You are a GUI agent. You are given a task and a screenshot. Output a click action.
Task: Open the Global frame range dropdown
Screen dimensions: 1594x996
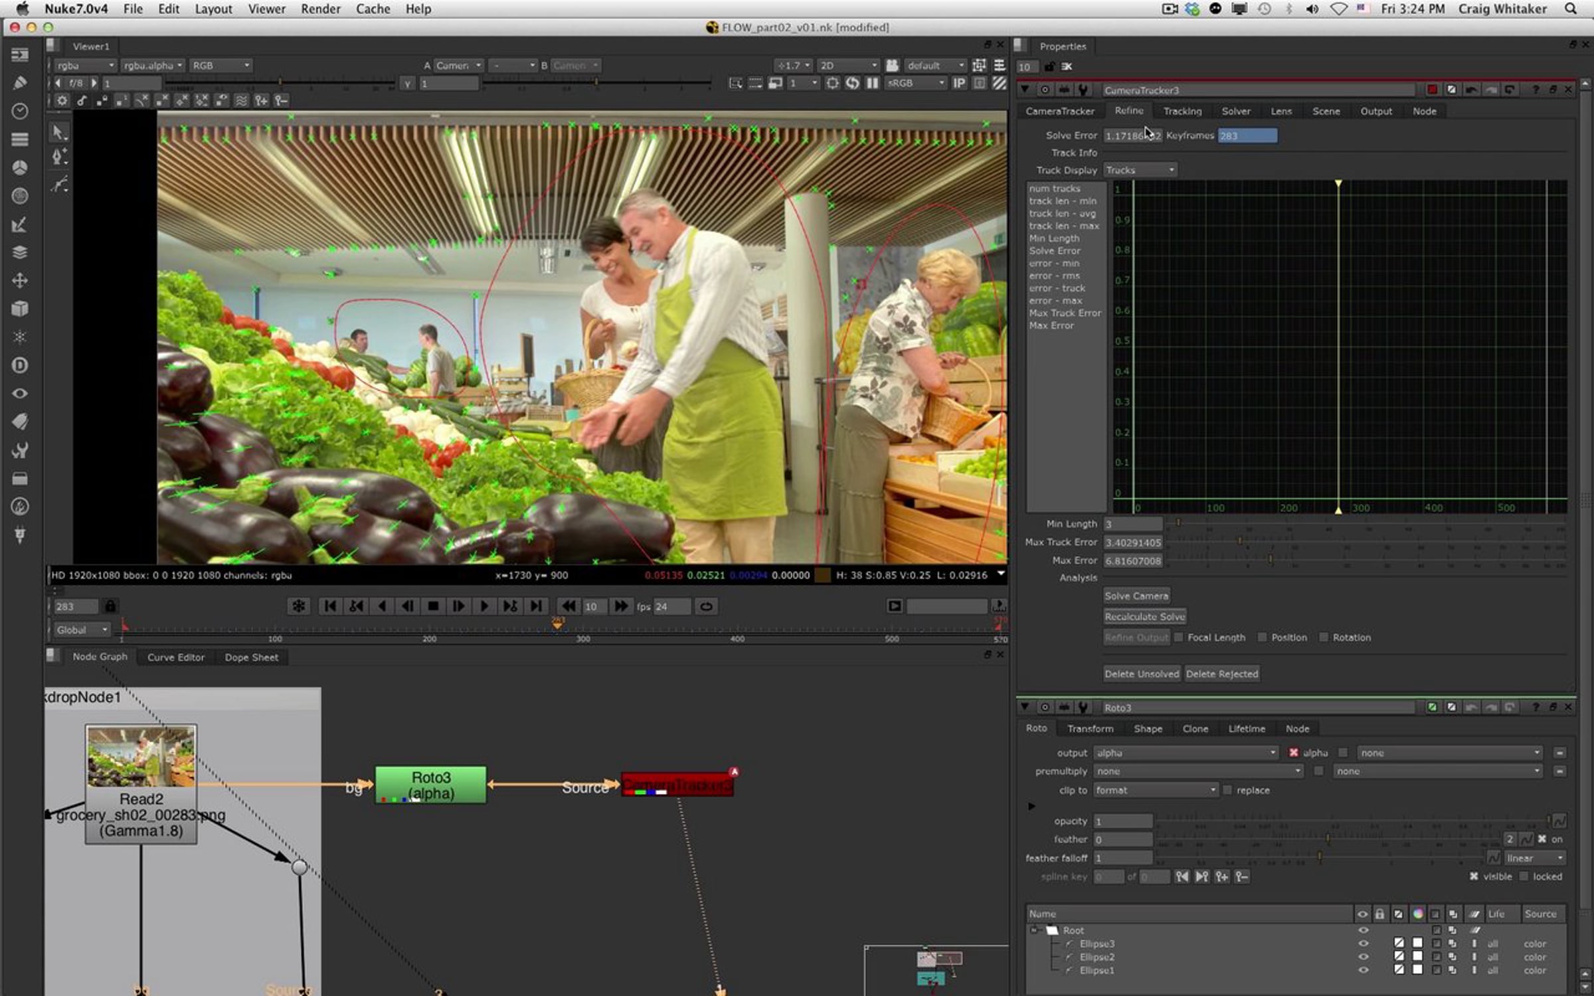coord(81,629)
